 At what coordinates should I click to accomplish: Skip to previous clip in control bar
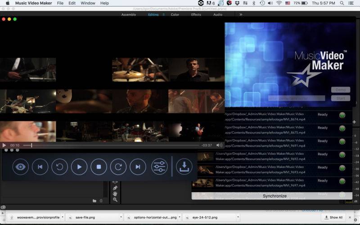pyautogui.click(x=40, y=167)
